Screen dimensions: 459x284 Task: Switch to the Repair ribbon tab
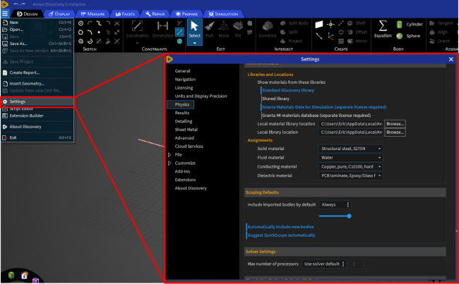pos(155,13)
